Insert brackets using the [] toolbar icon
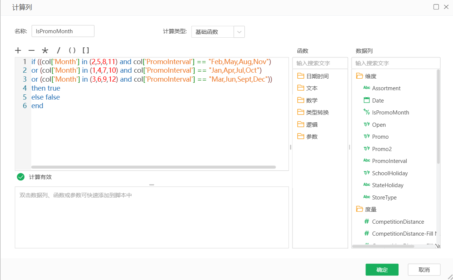 (x=86, y=50)
